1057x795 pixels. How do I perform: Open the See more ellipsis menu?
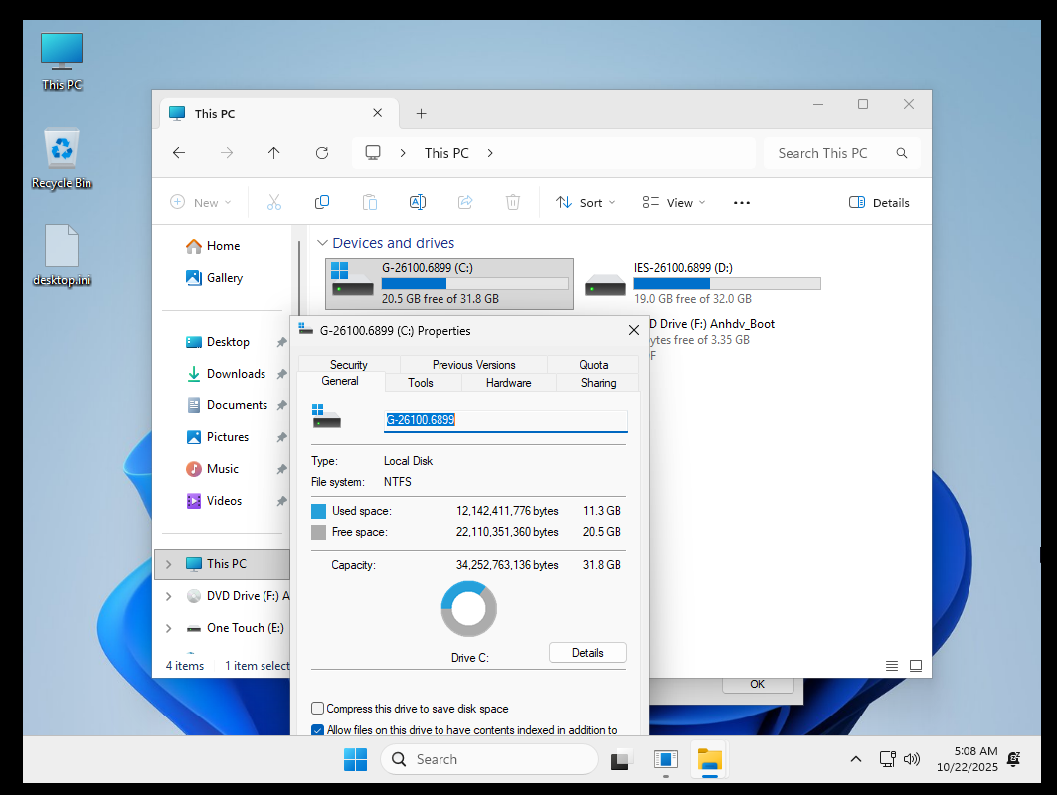742,202
